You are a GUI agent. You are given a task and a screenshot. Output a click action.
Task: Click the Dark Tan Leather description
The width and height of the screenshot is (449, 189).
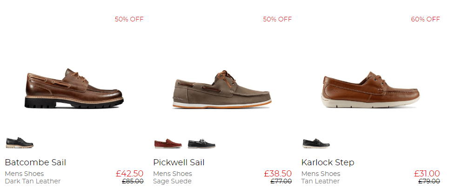[33, 181]
